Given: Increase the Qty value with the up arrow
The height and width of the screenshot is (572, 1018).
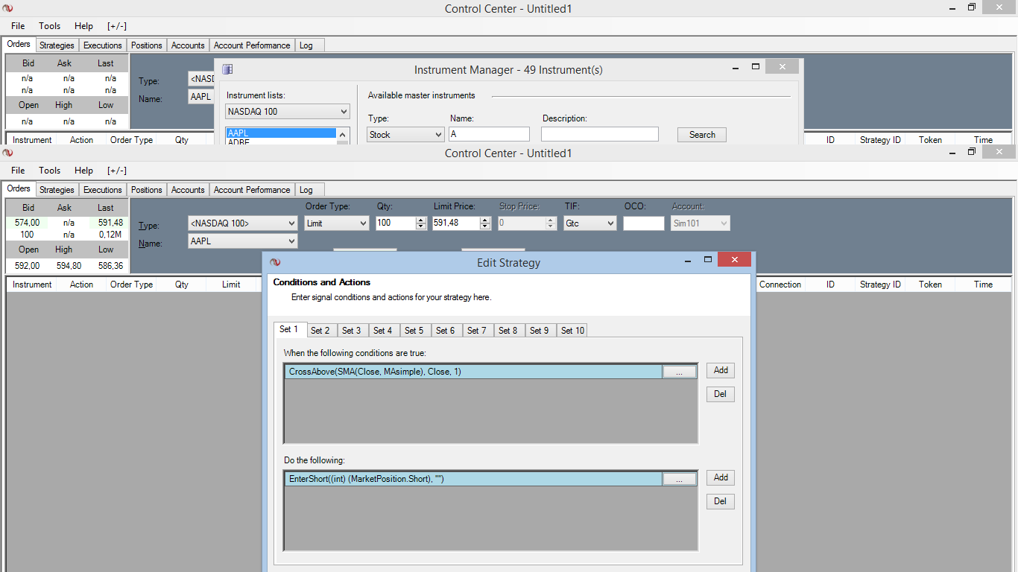Looking at the screenshot, I should coord(421,220).
